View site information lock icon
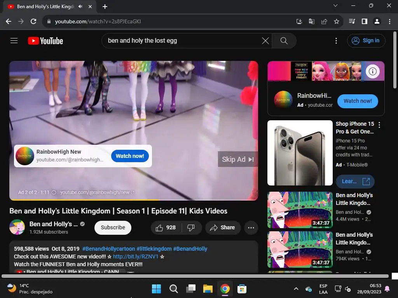The image size is (398, 298). click(49, 22)
